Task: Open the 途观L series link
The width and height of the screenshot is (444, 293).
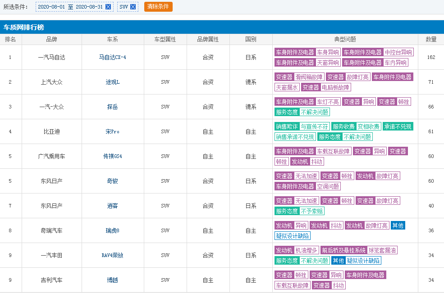Action: (x=112, y=82)
